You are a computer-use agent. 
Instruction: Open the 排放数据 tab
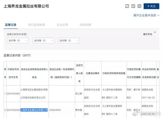tap(85, 25)
